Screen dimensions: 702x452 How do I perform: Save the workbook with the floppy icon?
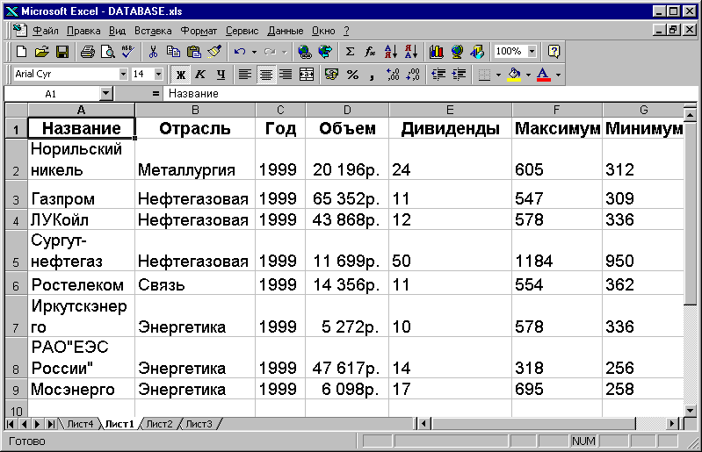pos(62,52)
